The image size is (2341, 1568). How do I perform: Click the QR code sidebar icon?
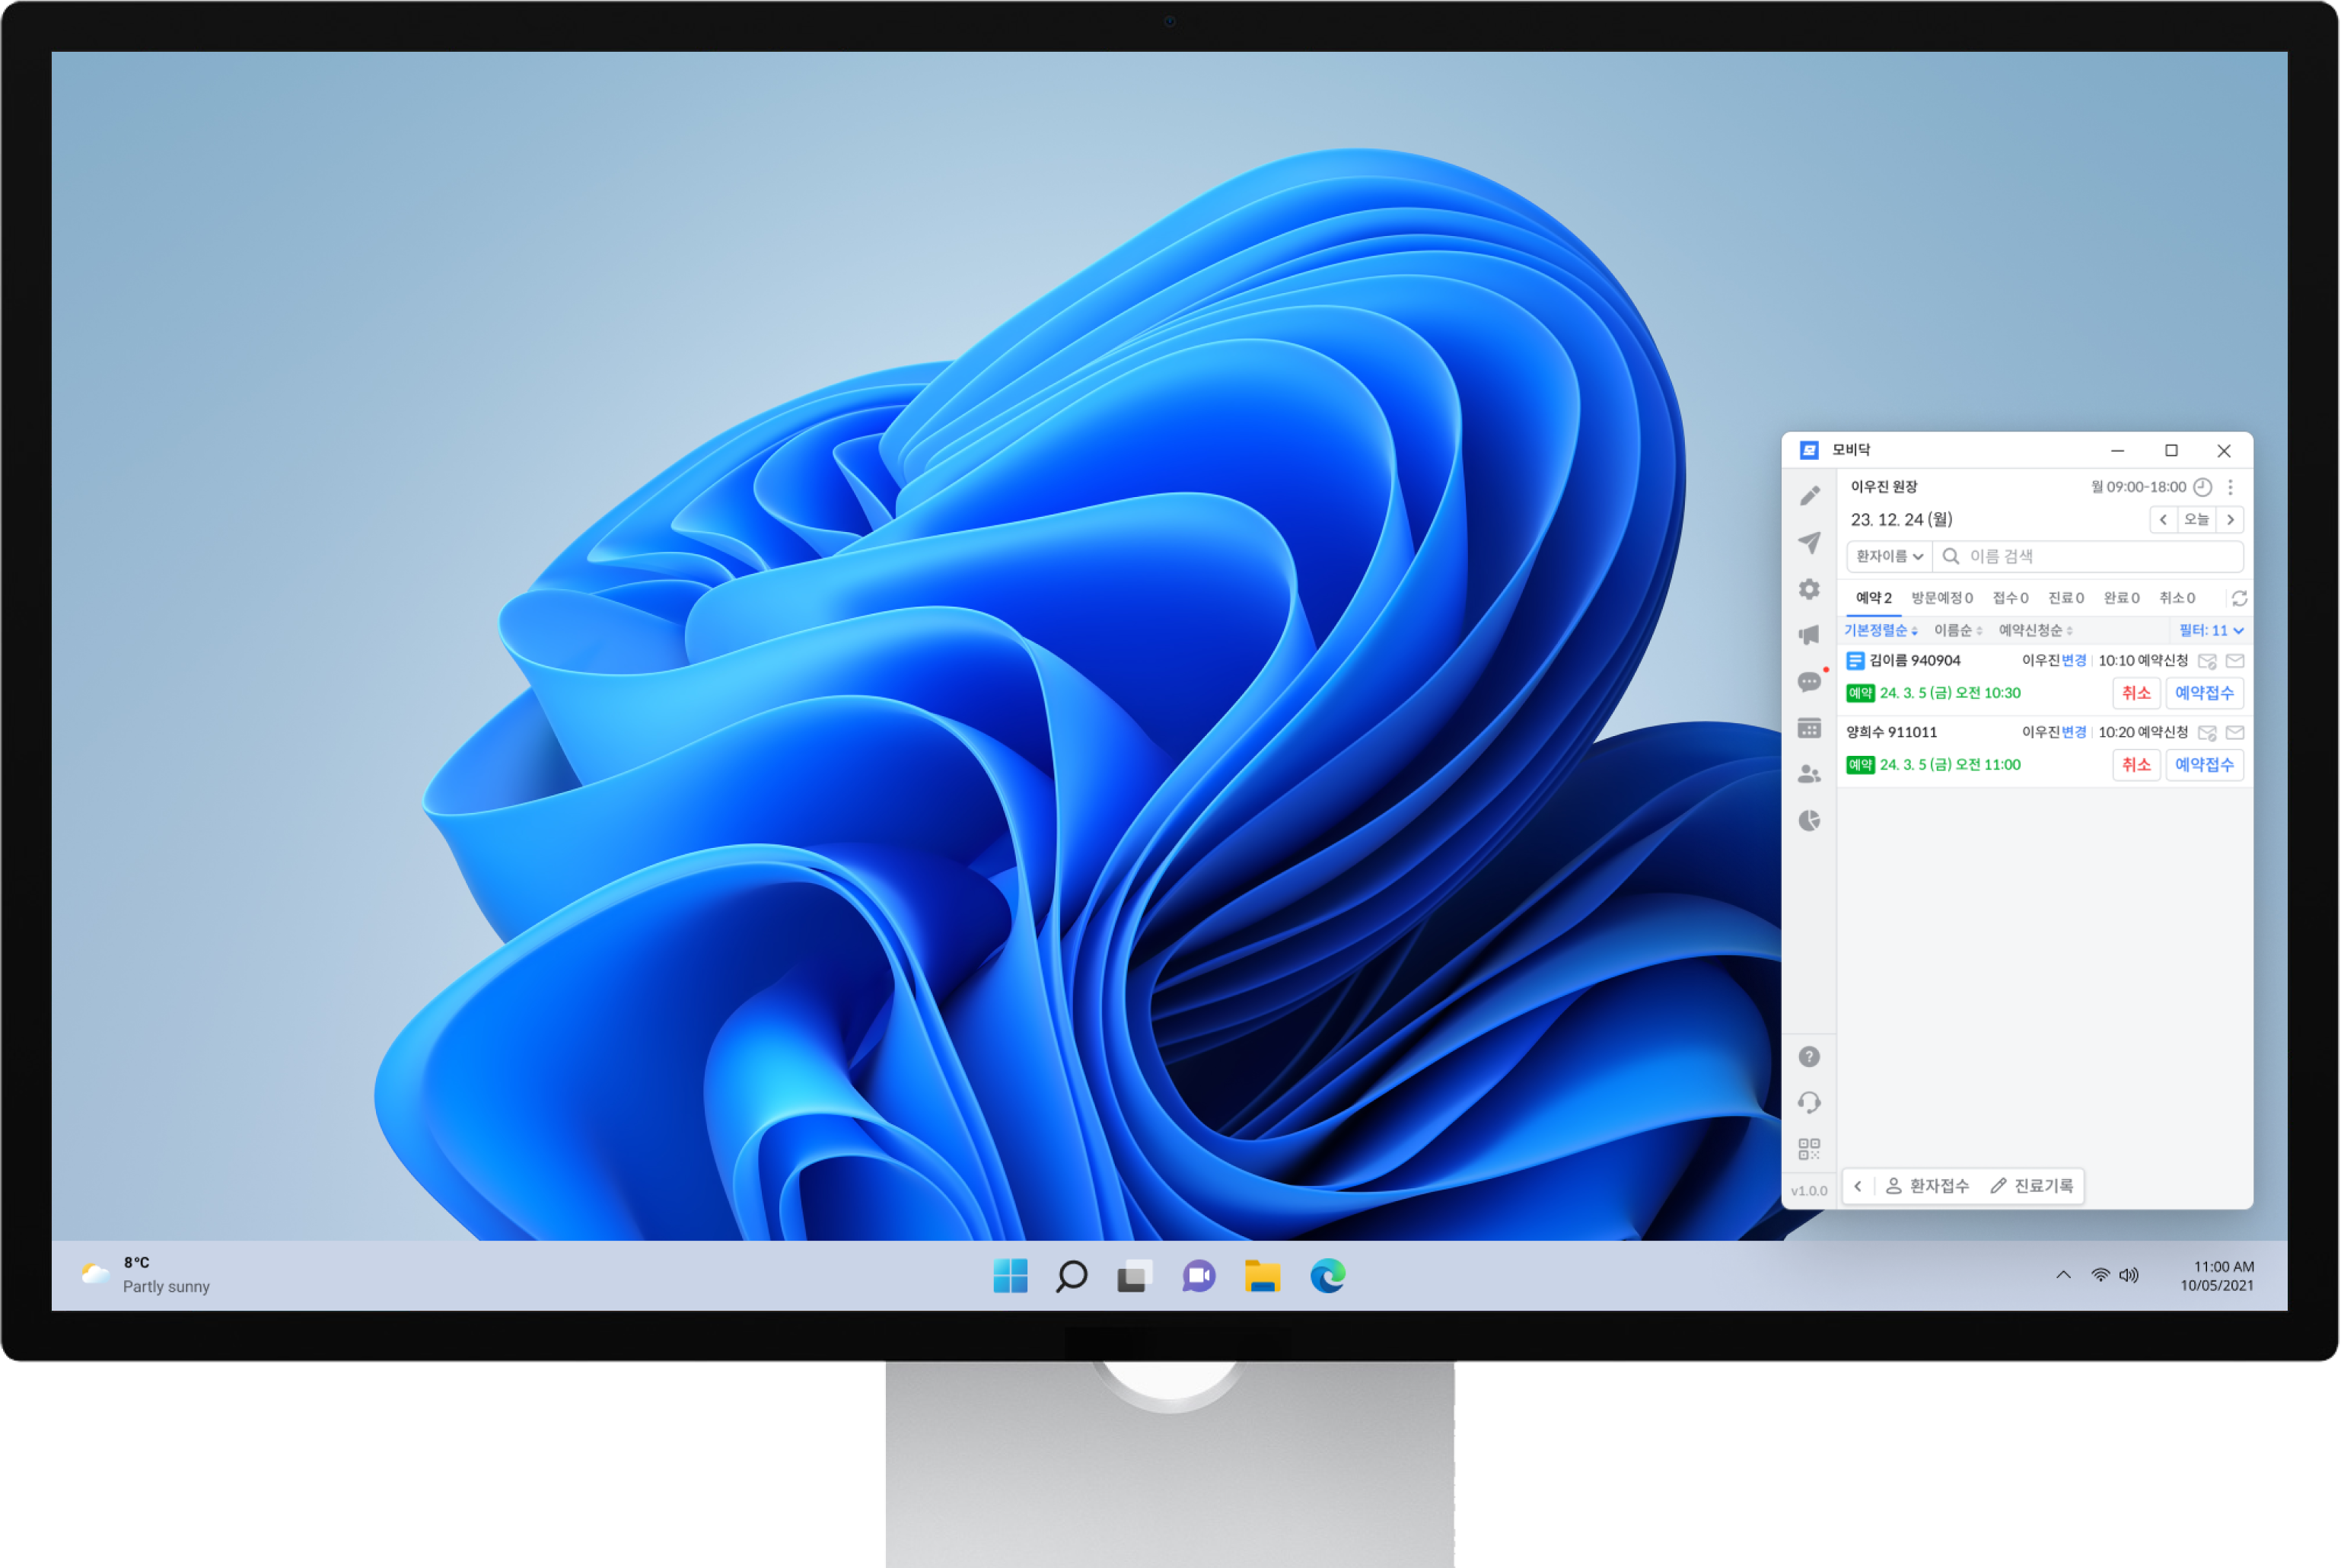[x=1809, y=1148]
